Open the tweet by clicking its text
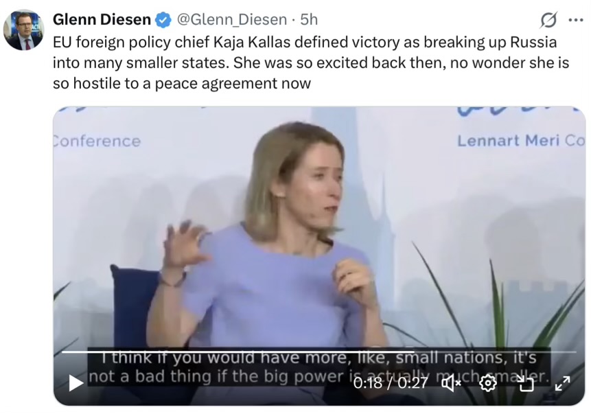This screenshot has height=414, width=591. click(311, 62)
